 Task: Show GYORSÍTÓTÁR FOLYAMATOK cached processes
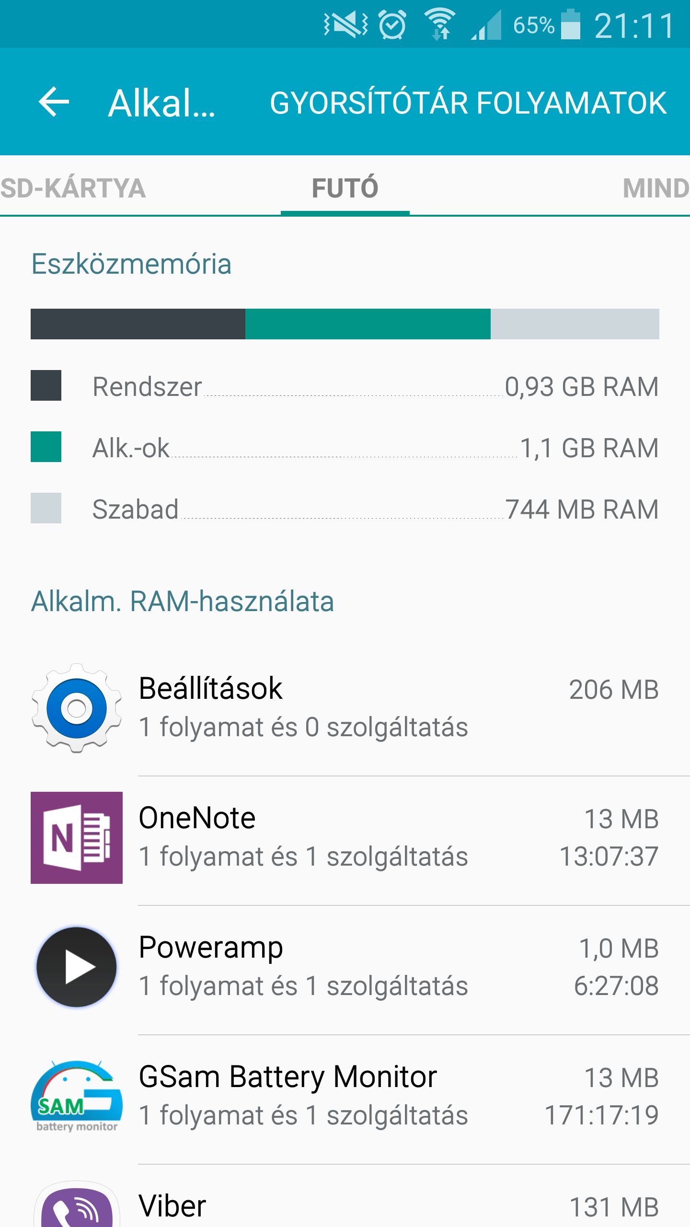(468, 103)
